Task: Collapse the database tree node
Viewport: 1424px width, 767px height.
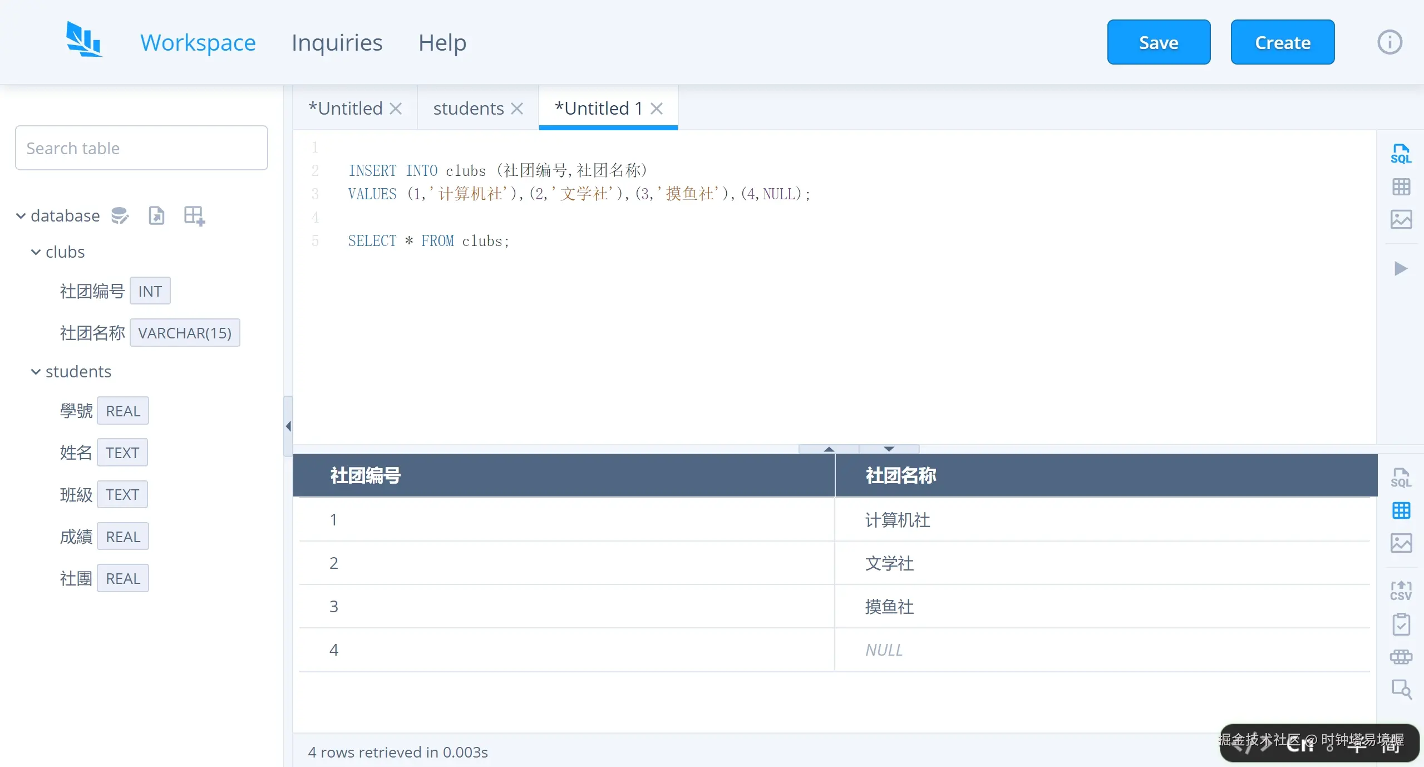Action: tap(20, 215)
